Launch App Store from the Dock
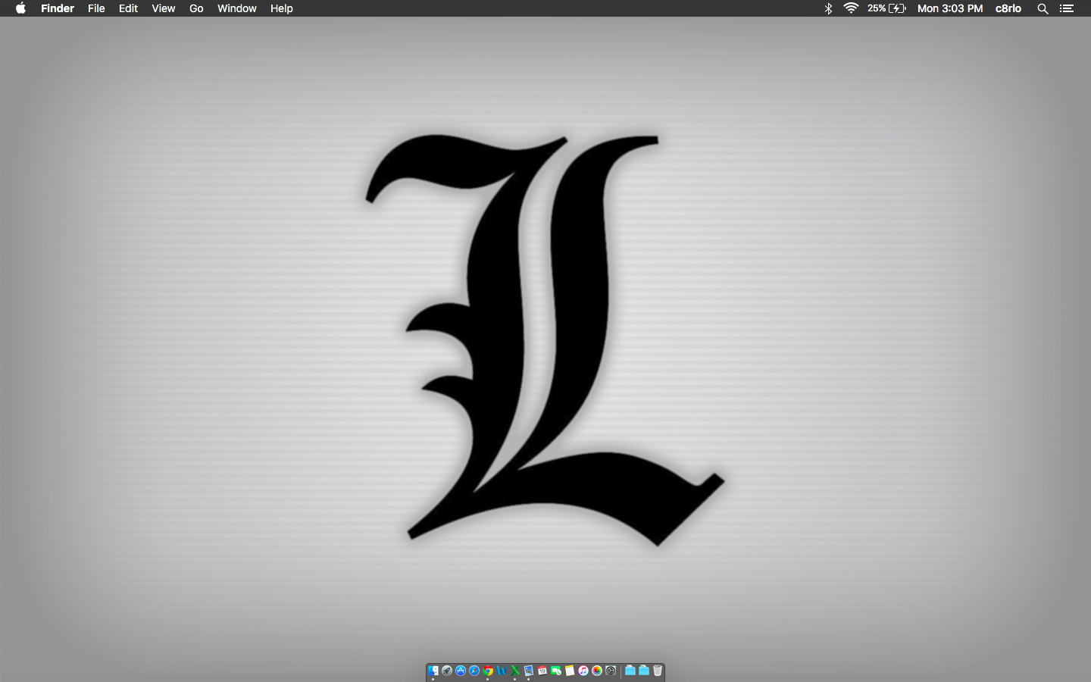 coord(461,671)
